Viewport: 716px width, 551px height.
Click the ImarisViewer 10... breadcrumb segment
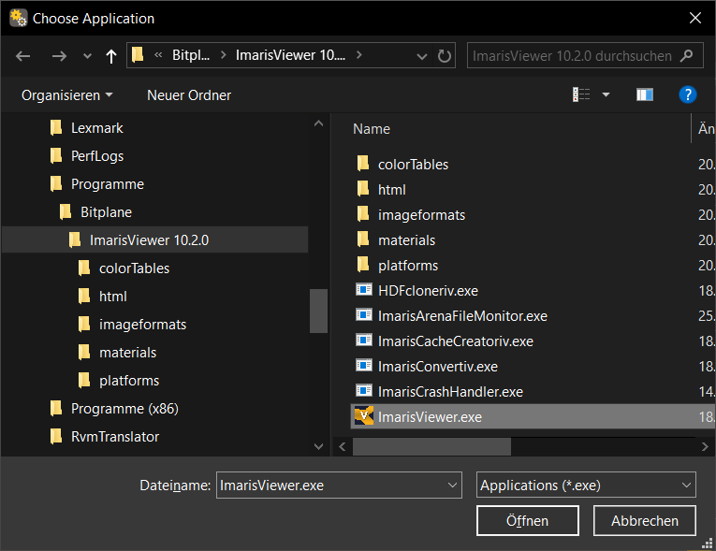[x=290, y=55]
